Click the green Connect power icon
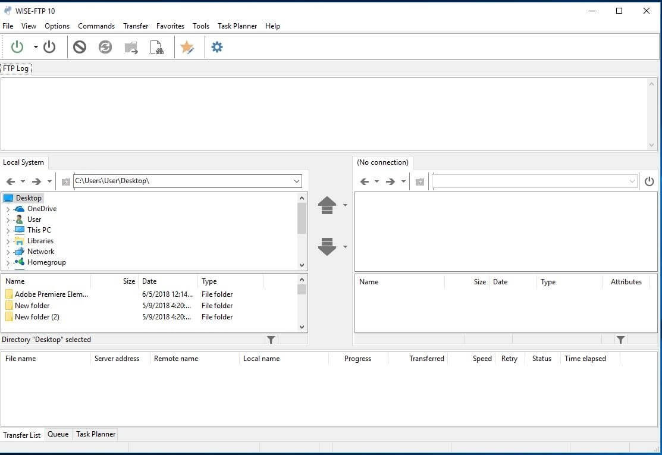 click(17, 47)
